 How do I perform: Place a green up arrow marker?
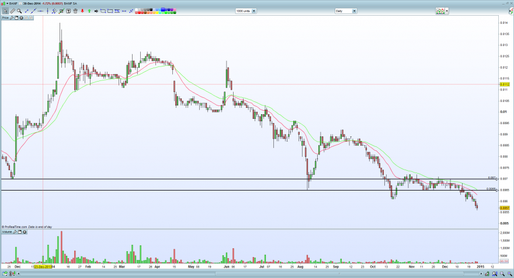coord(89,11)
